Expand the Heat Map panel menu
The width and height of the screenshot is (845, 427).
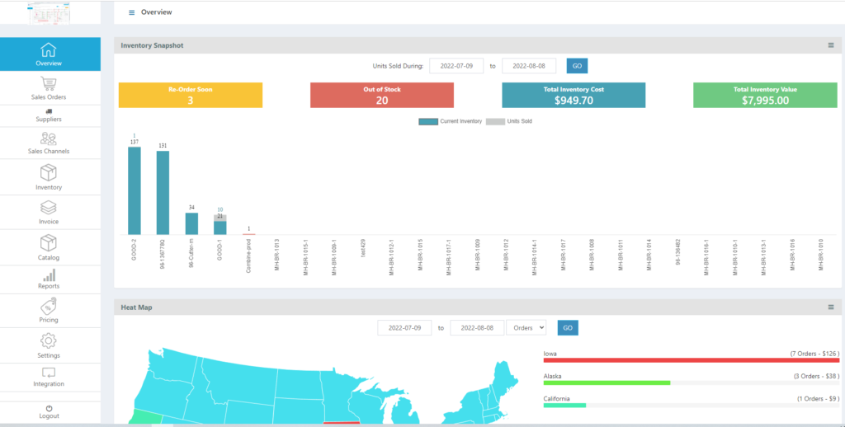[x=831, y=307]
